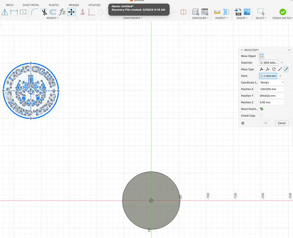Clear the 1555 selection with X
This screenshot has width=293, height=238.
pos(282,63)
